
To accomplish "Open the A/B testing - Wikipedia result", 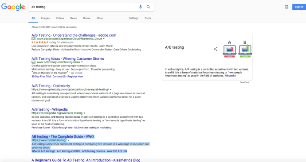I will pos(50,109).
